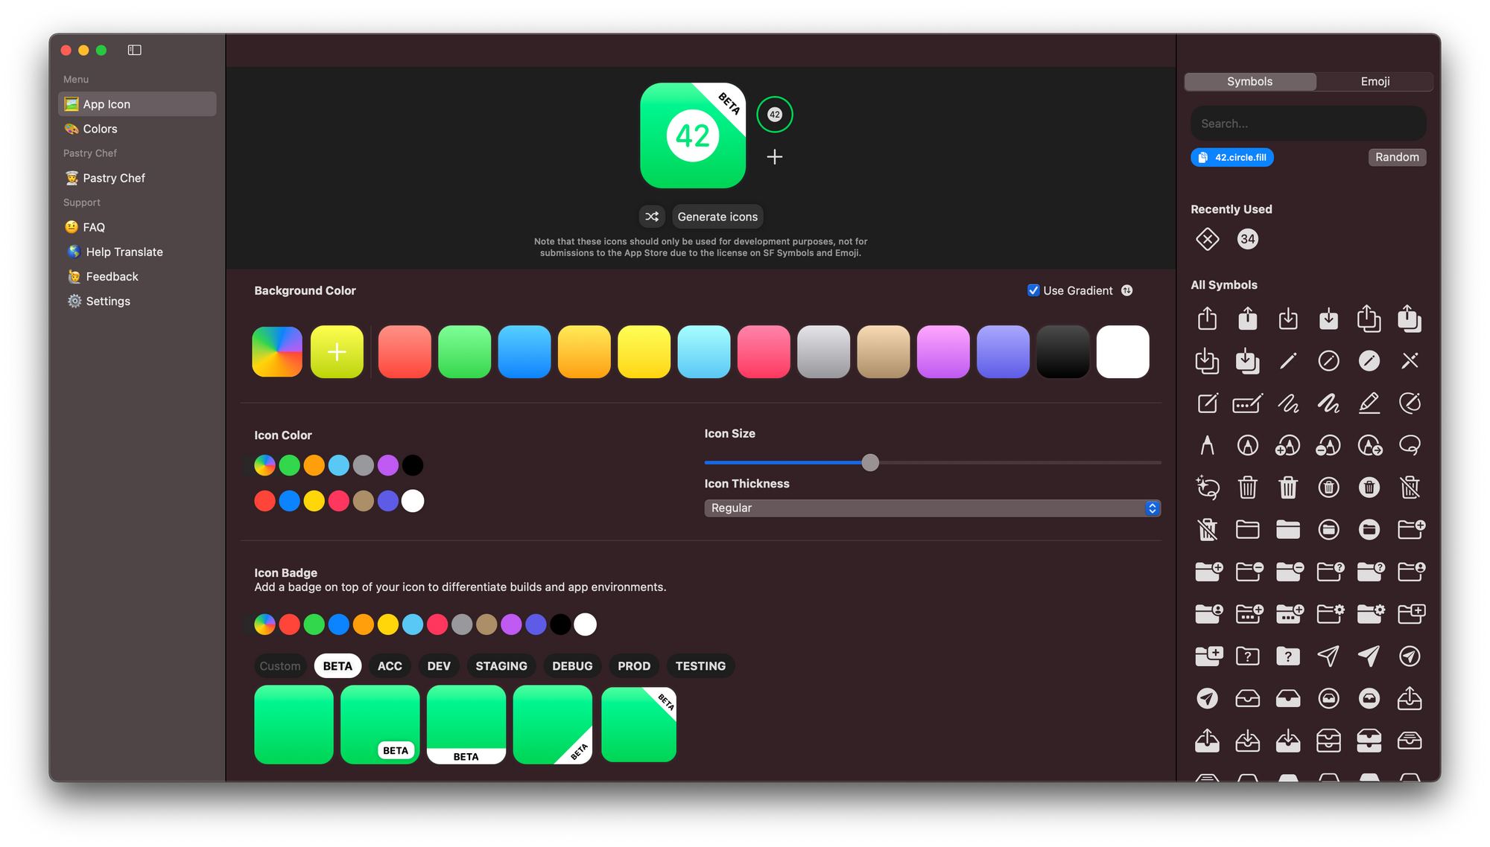Screen dimensions: 1490x847
Task: Add a new icon variant with plus
Action: click(x=775, y=157)
